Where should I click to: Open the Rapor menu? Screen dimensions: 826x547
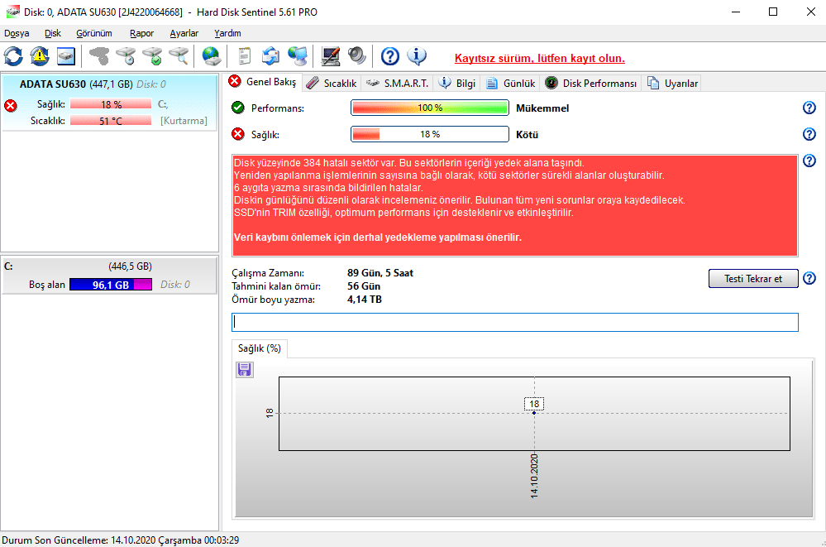point(141,33)
